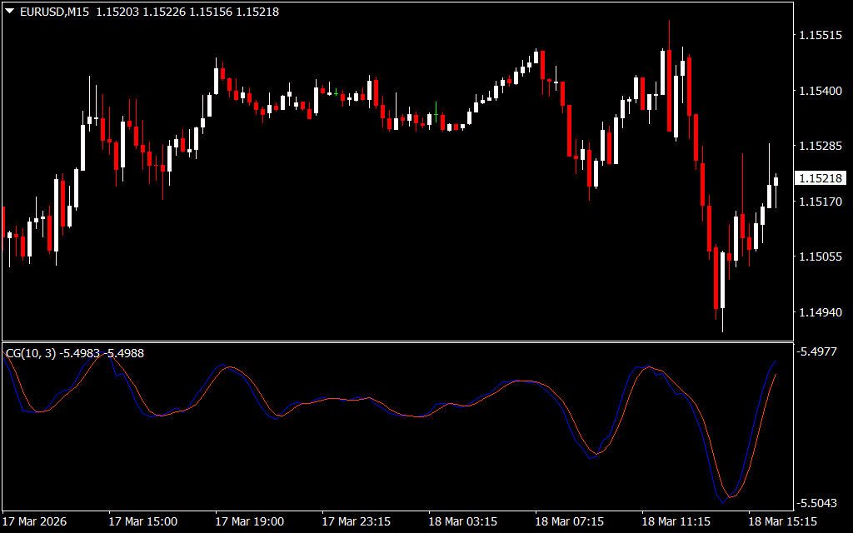Click the 1.15285 price scale value

pos(821,147)
